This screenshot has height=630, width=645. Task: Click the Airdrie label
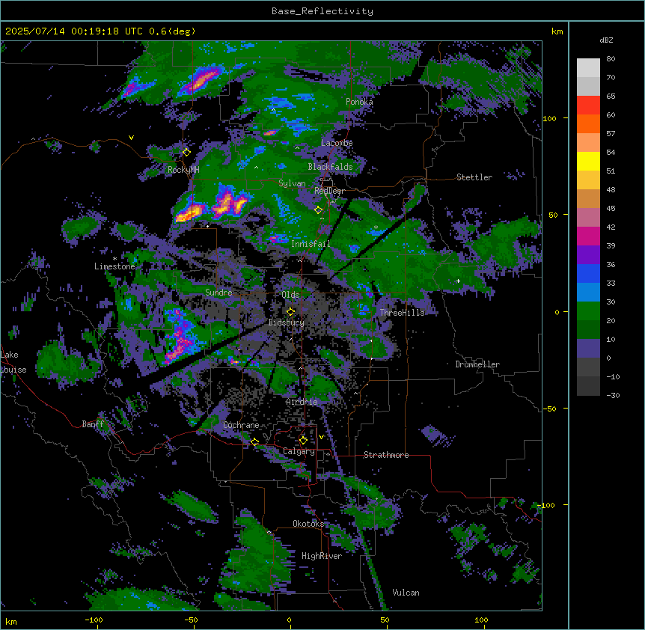(302, 402)
